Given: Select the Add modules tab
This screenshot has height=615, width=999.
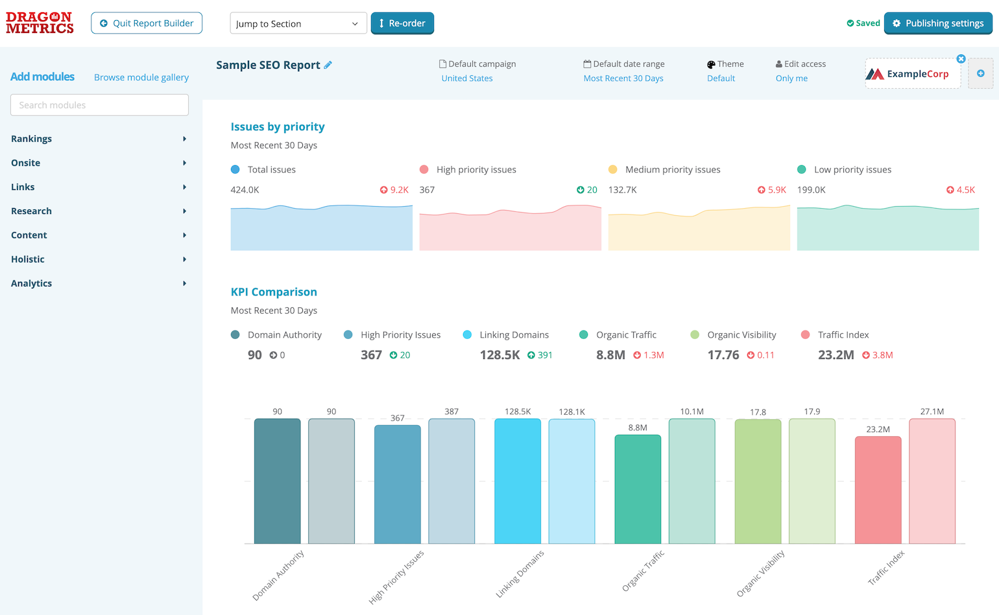Looking at the screenshot, I should coord(42,76).
